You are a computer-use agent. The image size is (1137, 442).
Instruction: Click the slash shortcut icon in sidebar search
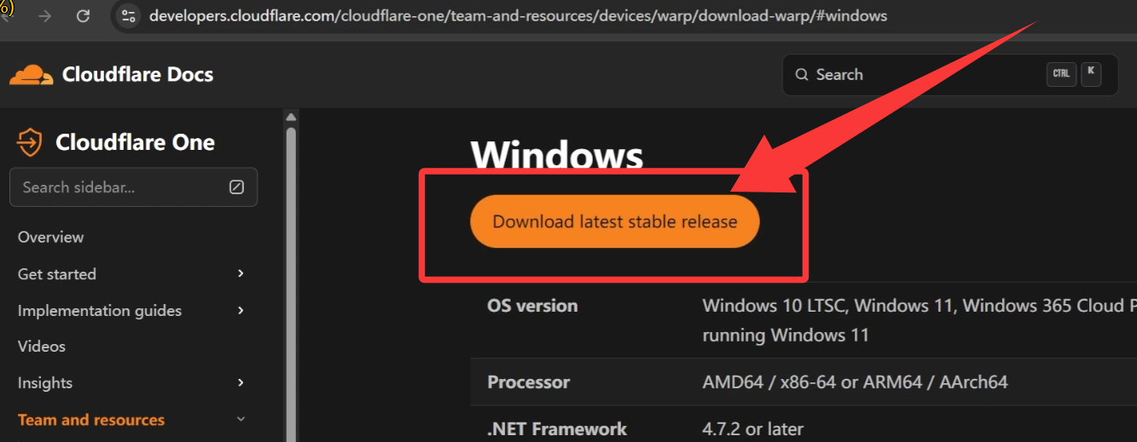point(237,187)
